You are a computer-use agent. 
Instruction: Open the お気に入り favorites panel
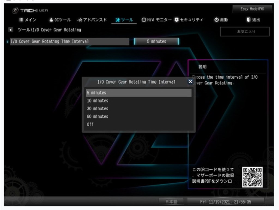(x=244, y=31)
